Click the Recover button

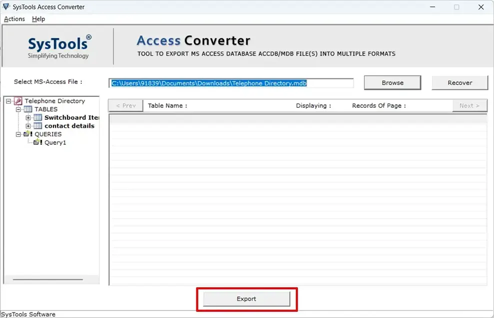tap(460, 82)
